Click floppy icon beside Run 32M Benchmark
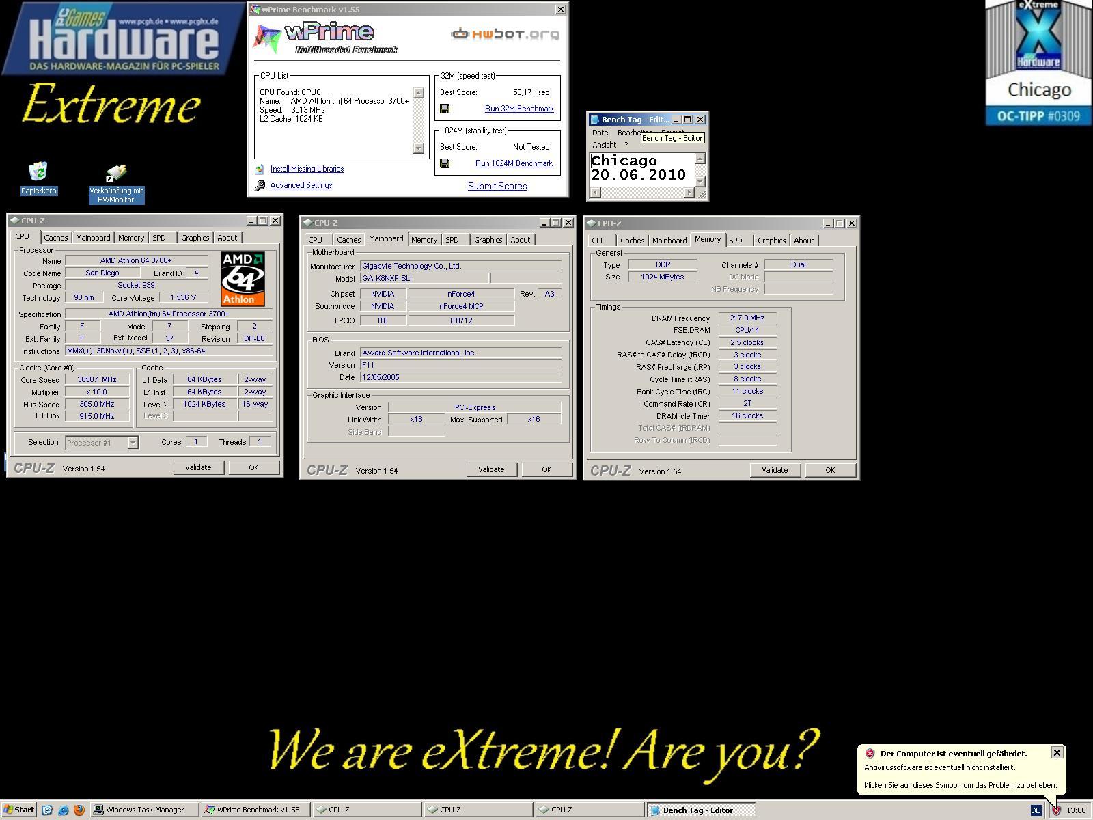This screenshot has width=1093, height=820. coord(445,109)
